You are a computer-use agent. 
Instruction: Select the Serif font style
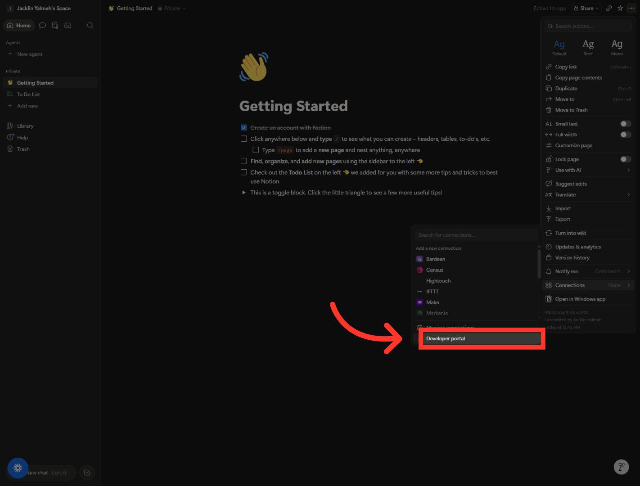pyautogui.click(x=588, y=48)
